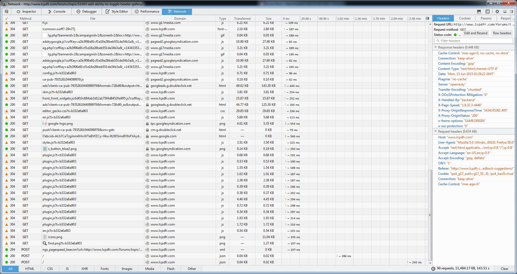Switch to the Performance tab
The image size is (517, 274).
[x=147, y=12]
